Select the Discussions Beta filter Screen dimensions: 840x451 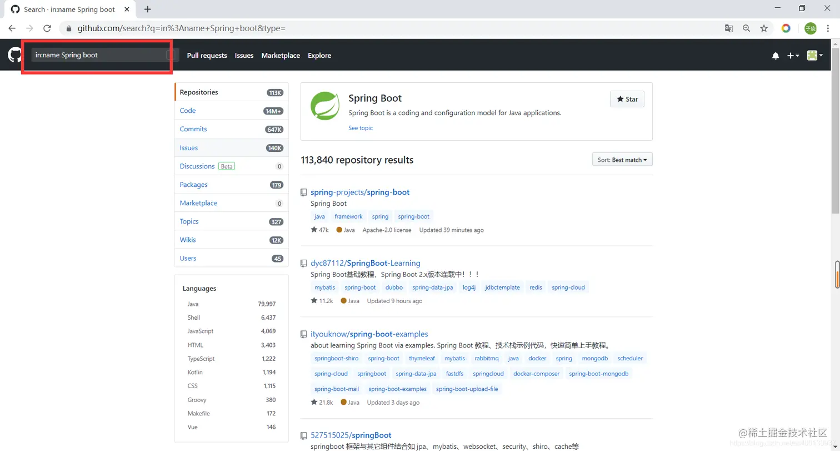(232, 166)
